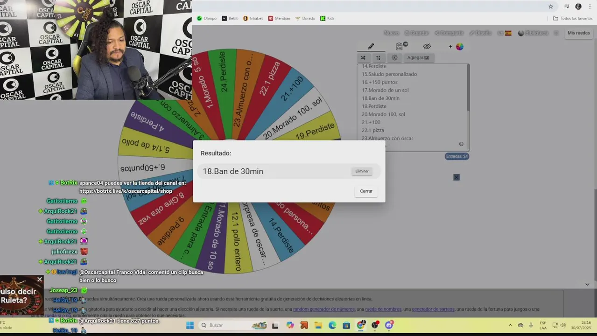597x336 pixels.
Task: Open advanced entries gear settings
Action: [394, 58]
